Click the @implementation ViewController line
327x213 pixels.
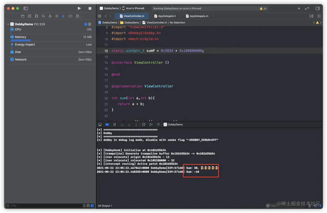coord(142,86)
